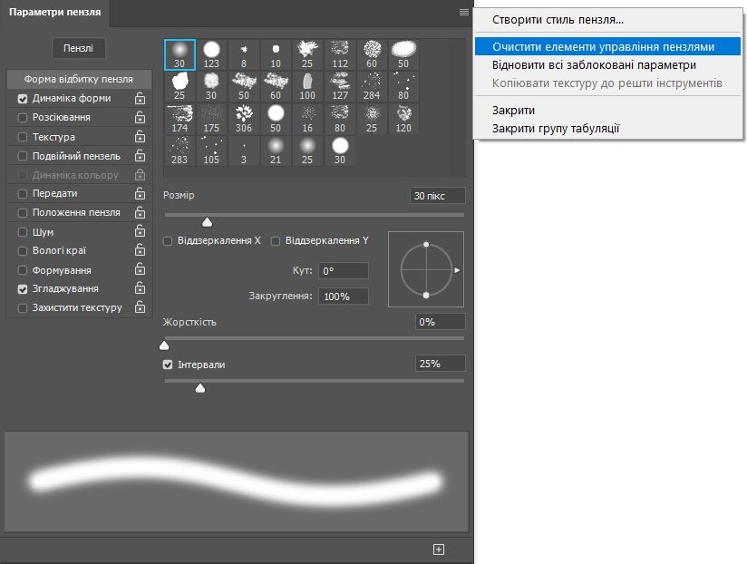Select the splatter 25 brush in first row
Viewport: 747px width, 564px height.
pos(307,54)
